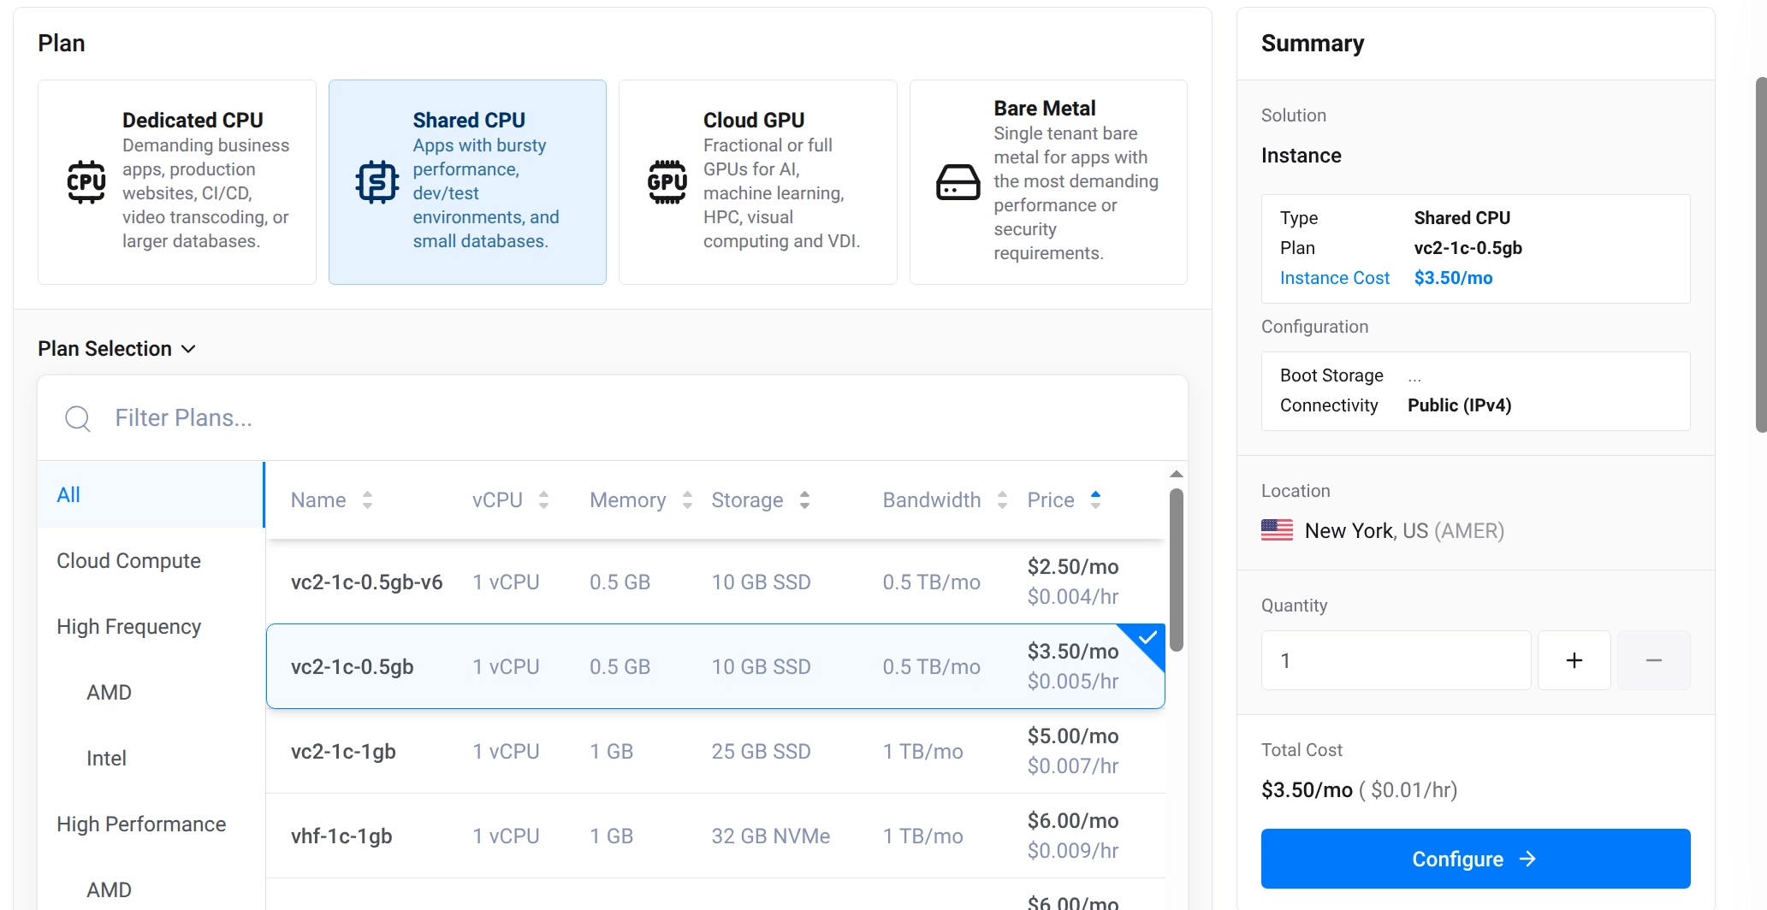Filter by Cloud Compute category

pyautogui.click(x=151, y=560)
